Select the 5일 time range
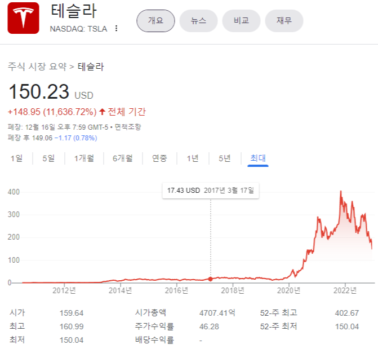The width and height of the screenshot is (378, 349). click(x=48, y=158)
